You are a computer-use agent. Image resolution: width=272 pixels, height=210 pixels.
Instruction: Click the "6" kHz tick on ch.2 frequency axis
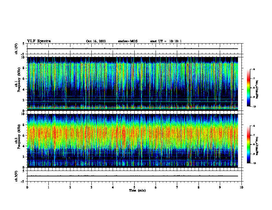[x=24, y=136]
